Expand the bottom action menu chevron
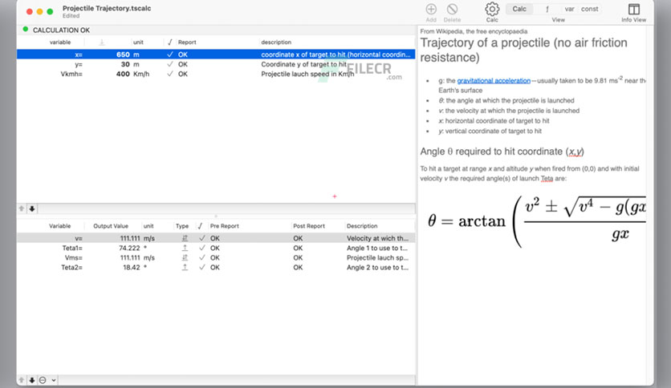The width and height of the screenshot is (671, 388). 54,380
